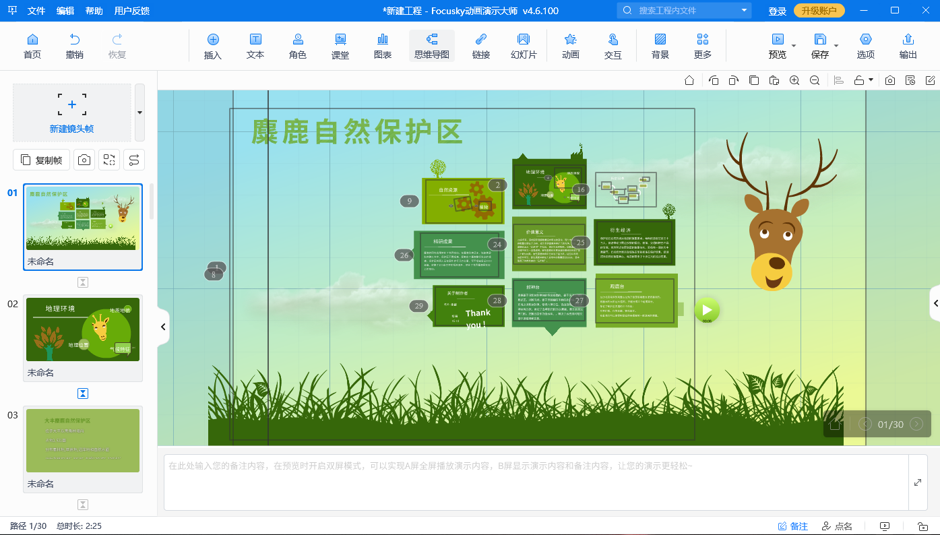
Task: Open the 课堂 classroom tool
Action: [x=340, y=46]
